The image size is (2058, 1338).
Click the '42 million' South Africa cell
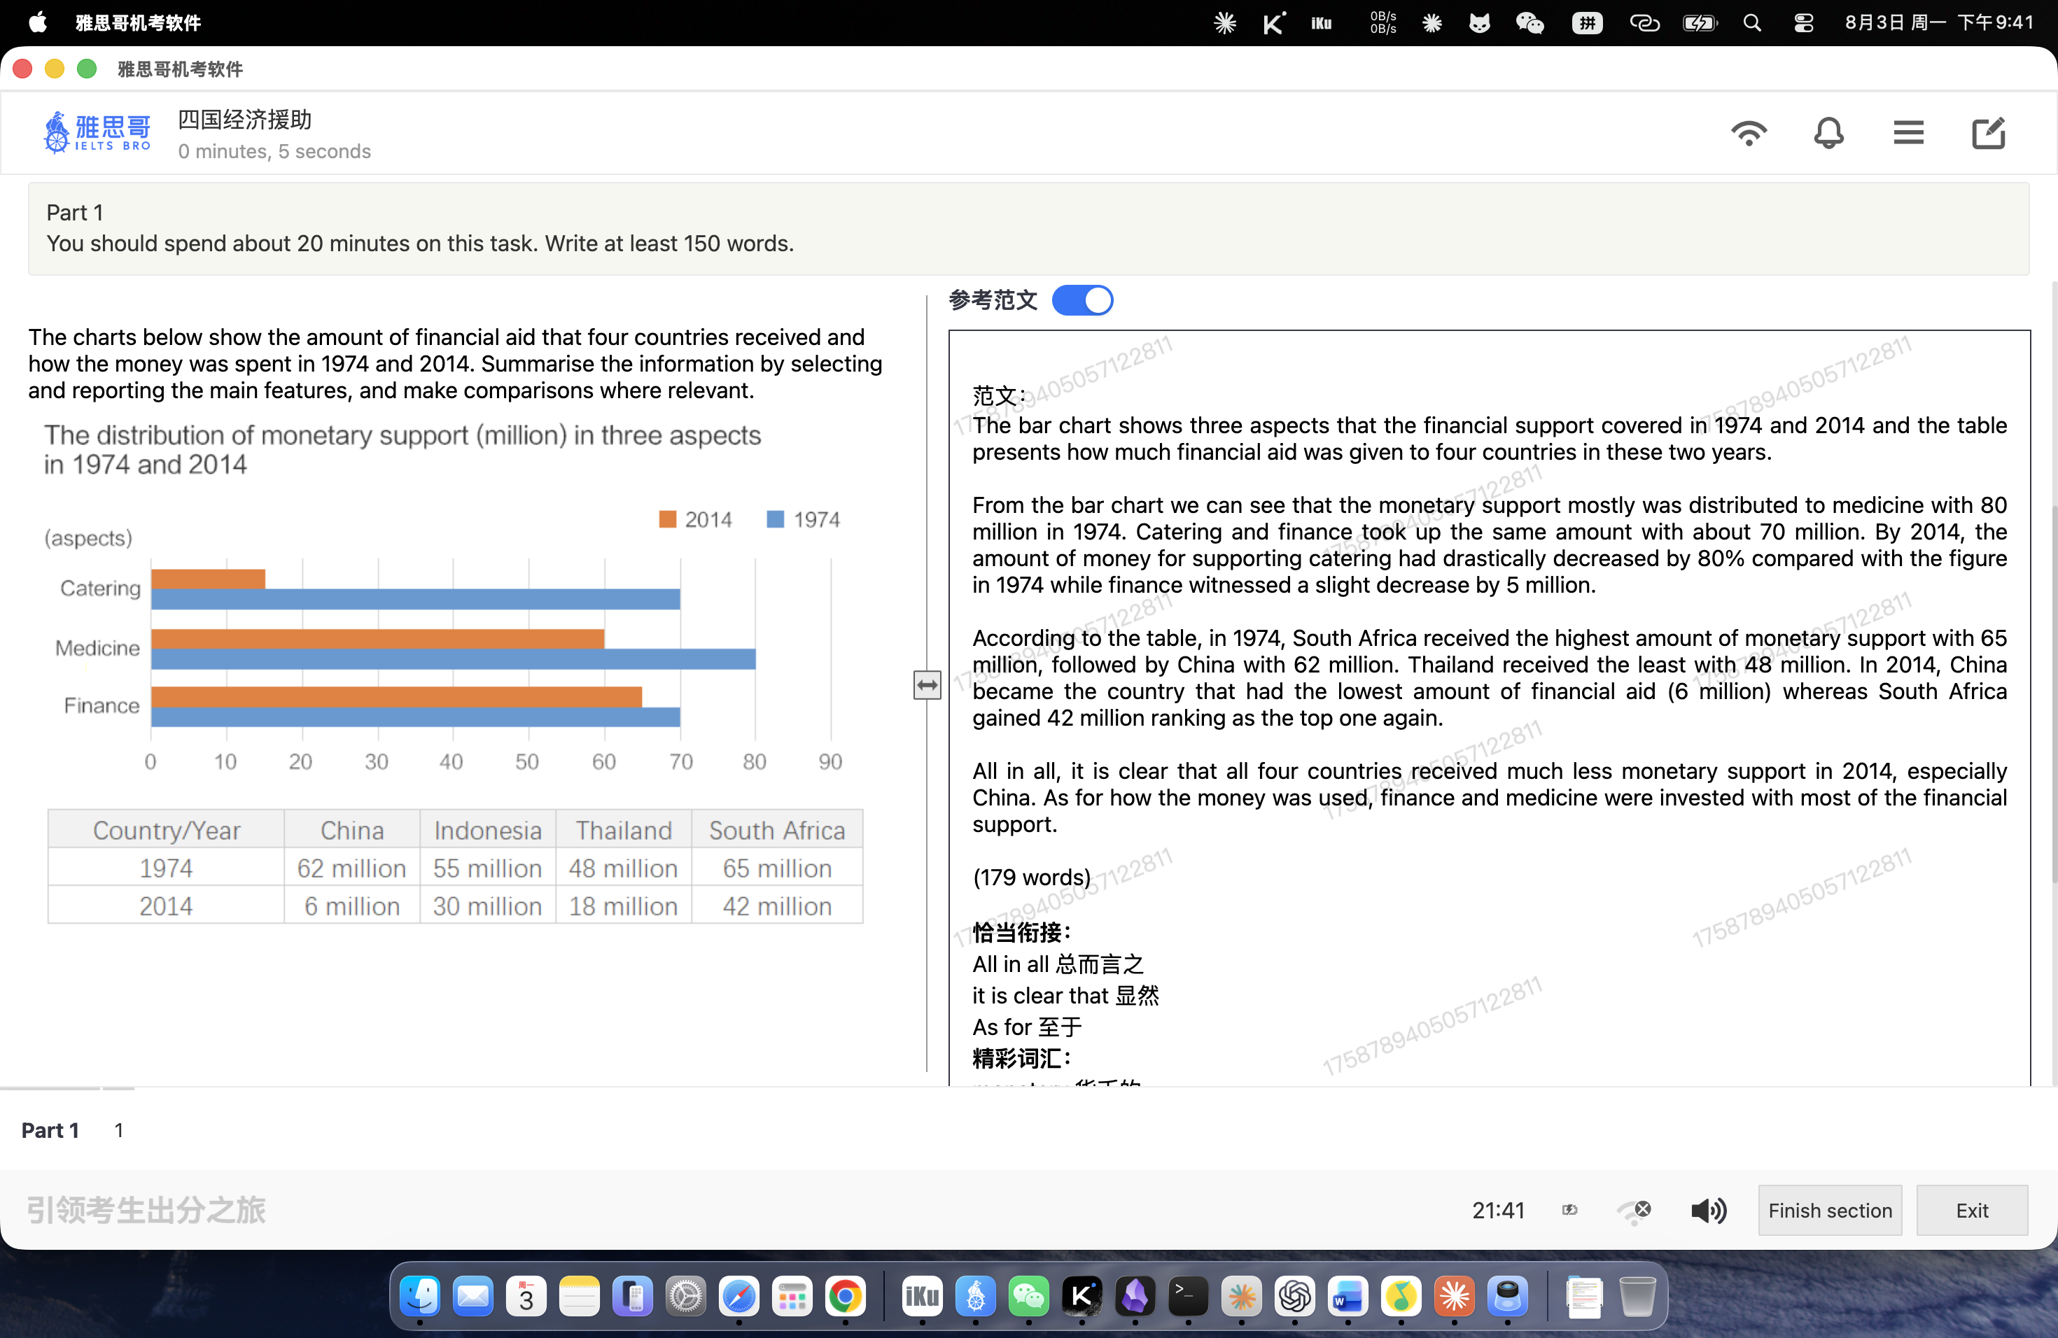coord(776,906)
